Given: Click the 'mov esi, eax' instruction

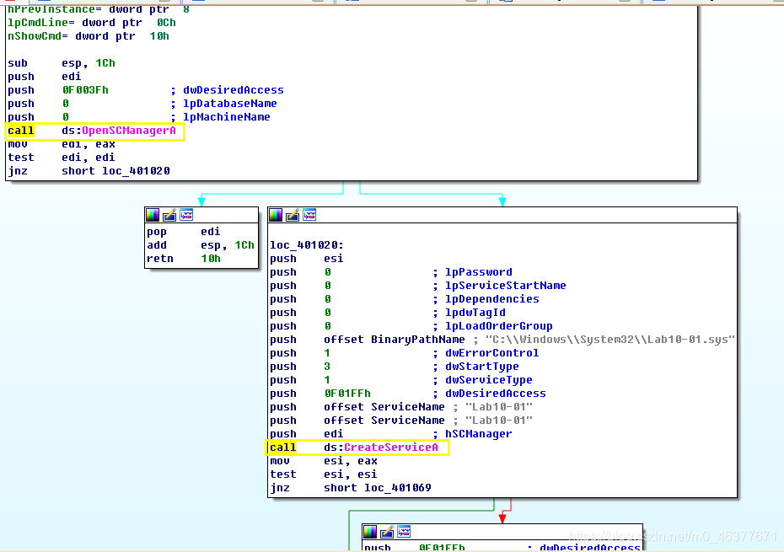Looking at the screenshot, I should click(x=324, y=461).
